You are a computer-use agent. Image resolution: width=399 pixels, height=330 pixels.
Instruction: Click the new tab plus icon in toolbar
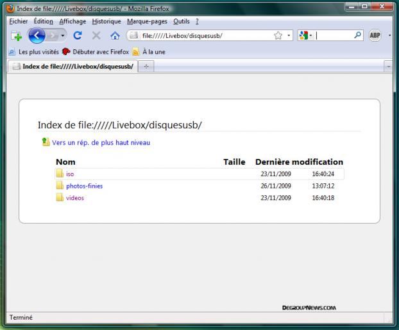click(16, 36)
